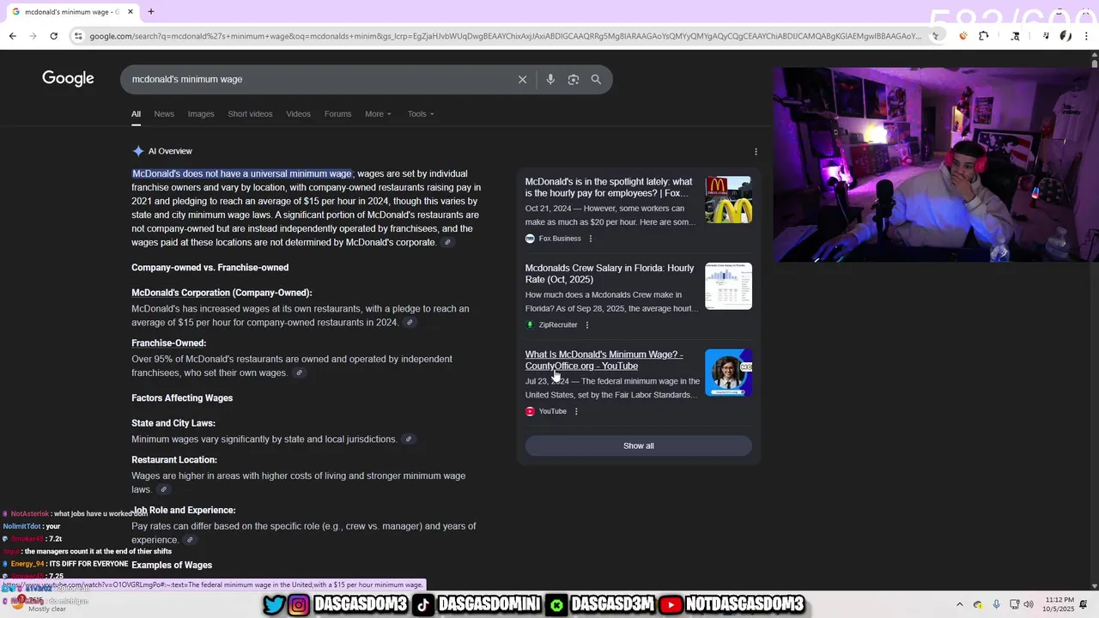Click the AI Overview sparkle icon

coord(138,151)
